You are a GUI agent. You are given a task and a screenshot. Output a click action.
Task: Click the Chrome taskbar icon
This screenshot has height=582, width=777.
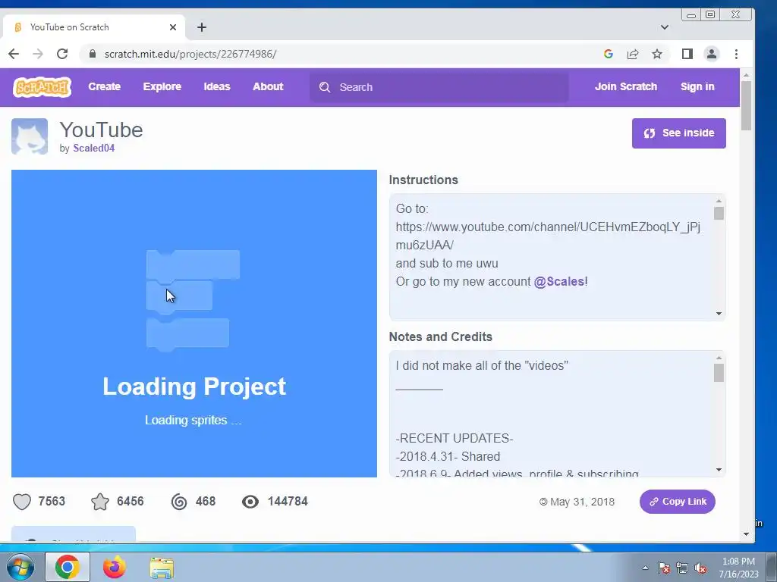pyautogui.click(x=68, y=567)
